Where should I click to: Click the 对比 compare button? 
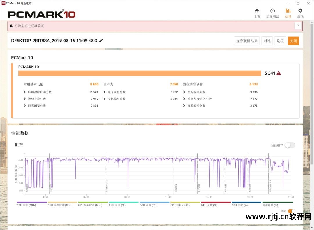click(x=267, y=41)
